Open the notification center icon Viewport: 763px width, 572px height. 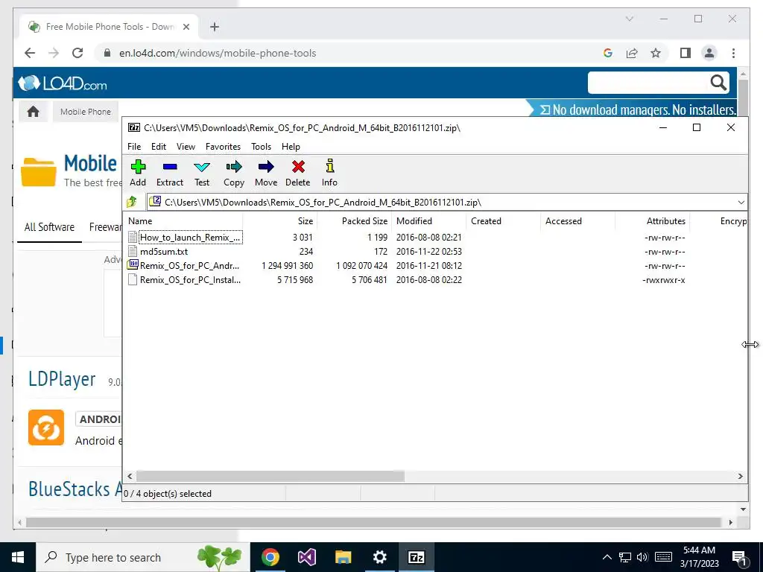[740, 558]
